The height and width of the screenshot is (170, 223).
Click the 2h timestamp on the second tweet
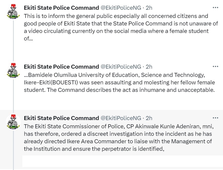click(149, 67)
